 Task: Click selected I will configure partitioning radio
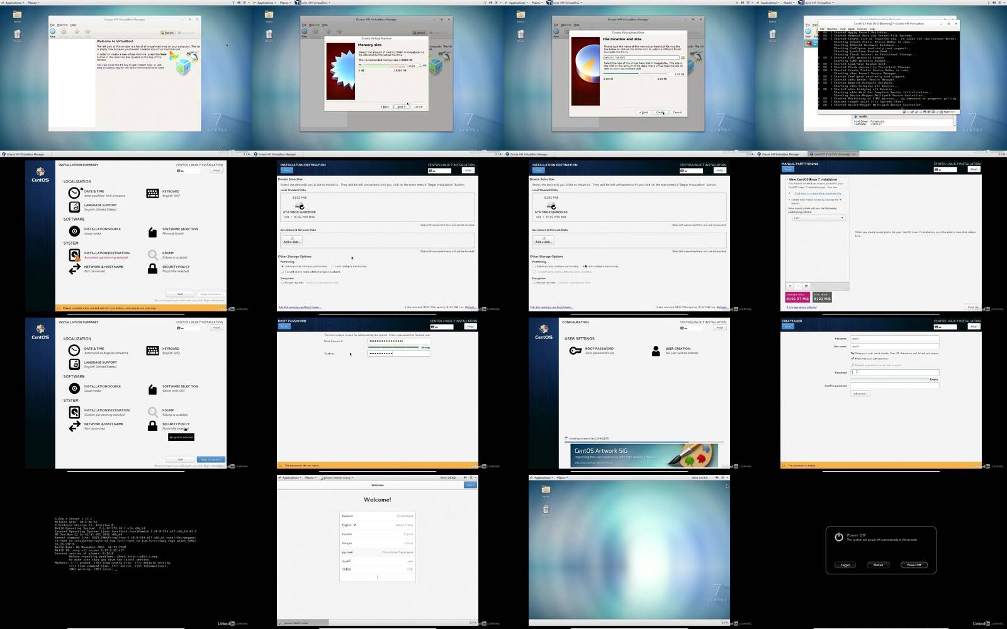pyautogui.click(x=585, y=266)
